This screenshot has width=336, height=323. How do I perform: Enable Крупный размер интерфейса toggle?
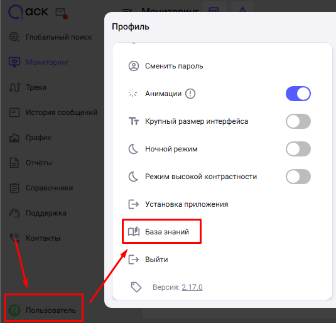pyautogui.click(x=298, y=121)
